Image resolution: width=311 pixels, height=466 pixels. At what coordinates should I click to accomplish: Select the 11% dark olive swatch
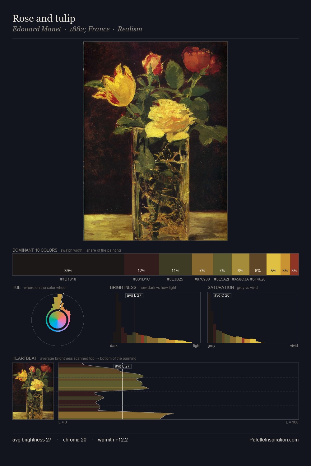coord(175,264)
